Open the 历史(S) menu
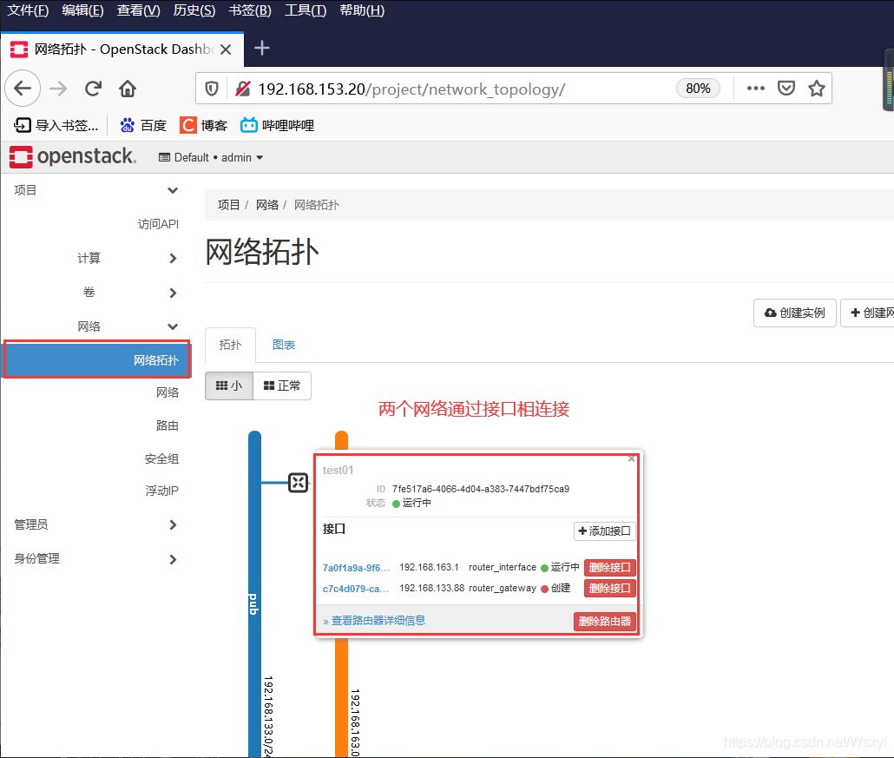 (x=194, y=10)
